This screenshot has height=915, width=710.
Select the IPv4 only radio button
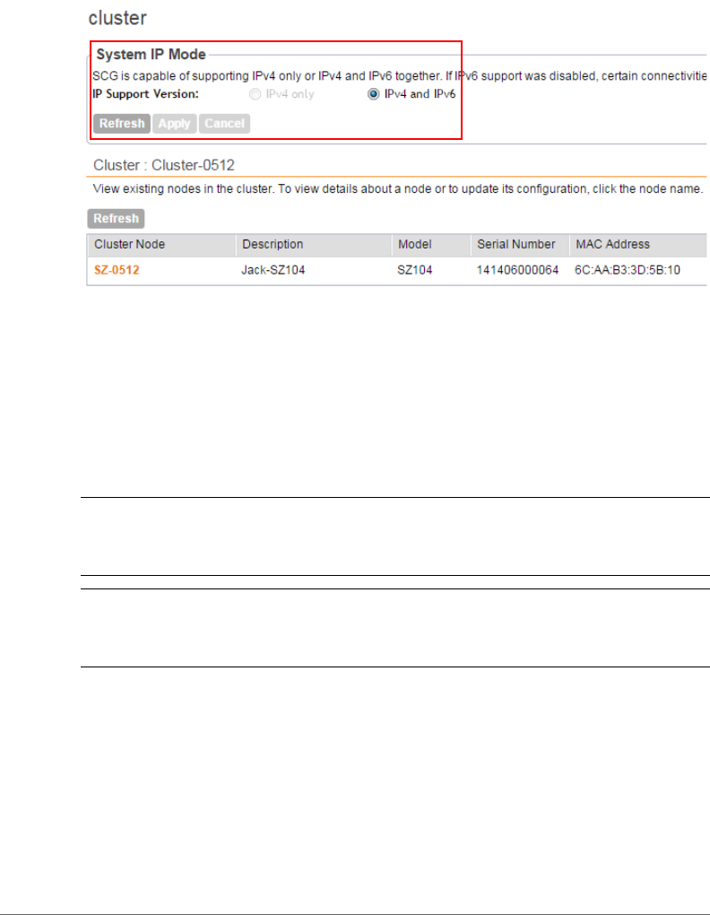tap(255, 94)
